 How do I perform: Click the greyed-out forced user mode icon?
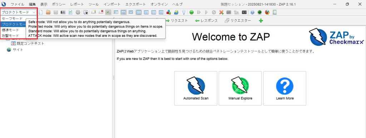pyautogui.click(x=237, y=12)
